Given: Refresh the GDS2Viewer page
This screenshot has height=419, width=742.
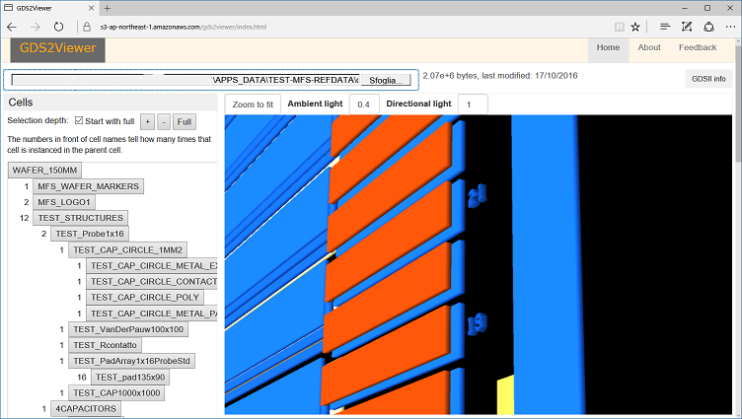Looking at the screenshot, I should click(x=58, y=27).
